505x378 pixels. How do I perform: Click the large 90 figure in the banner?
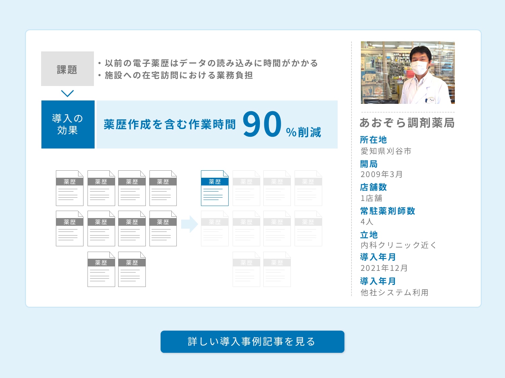262,124
